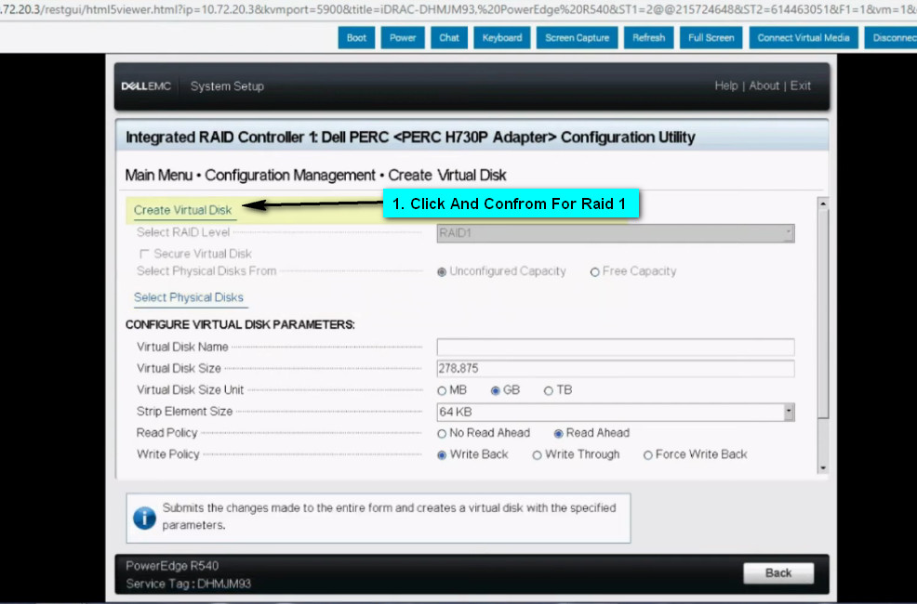
Task: Click the blue info icon
Action: (x=144, y=518)
